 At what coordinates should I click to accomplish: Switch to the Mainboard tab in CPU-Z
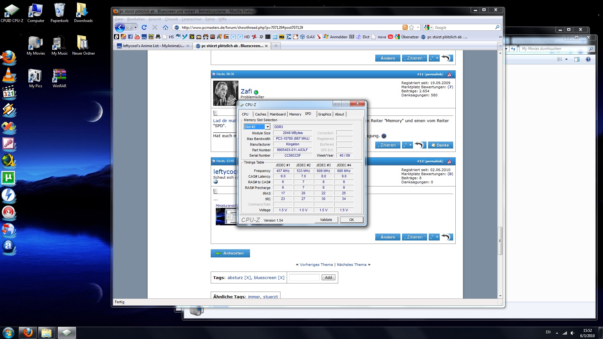pyautogui.click(x=278, y=114)
